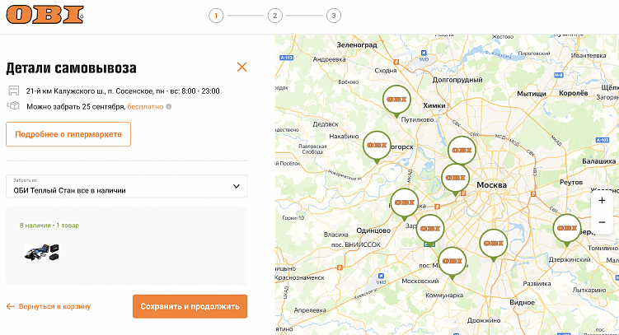Click the Апрелевка label on the map
The height and width of the screenshot is (335, 619).
[310, 310]
